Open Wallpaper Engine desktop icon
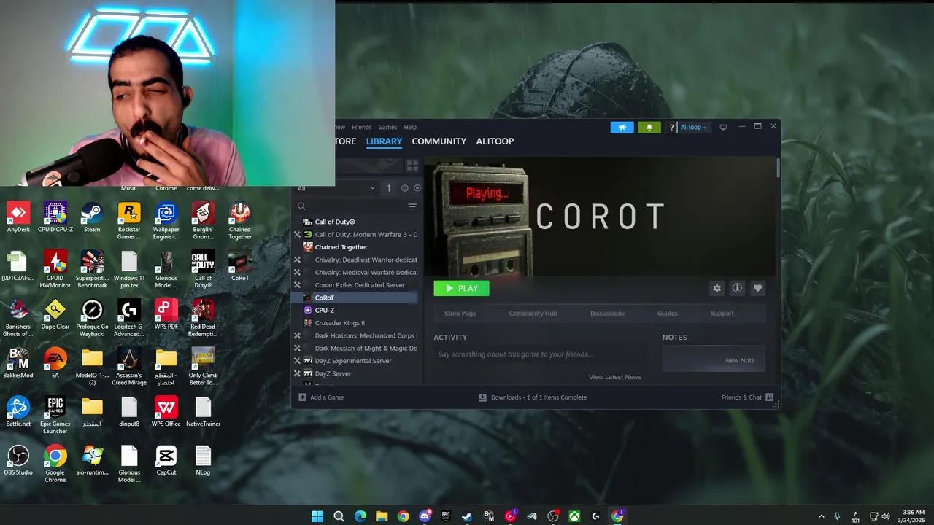934x525 pixels. [166, 221]
